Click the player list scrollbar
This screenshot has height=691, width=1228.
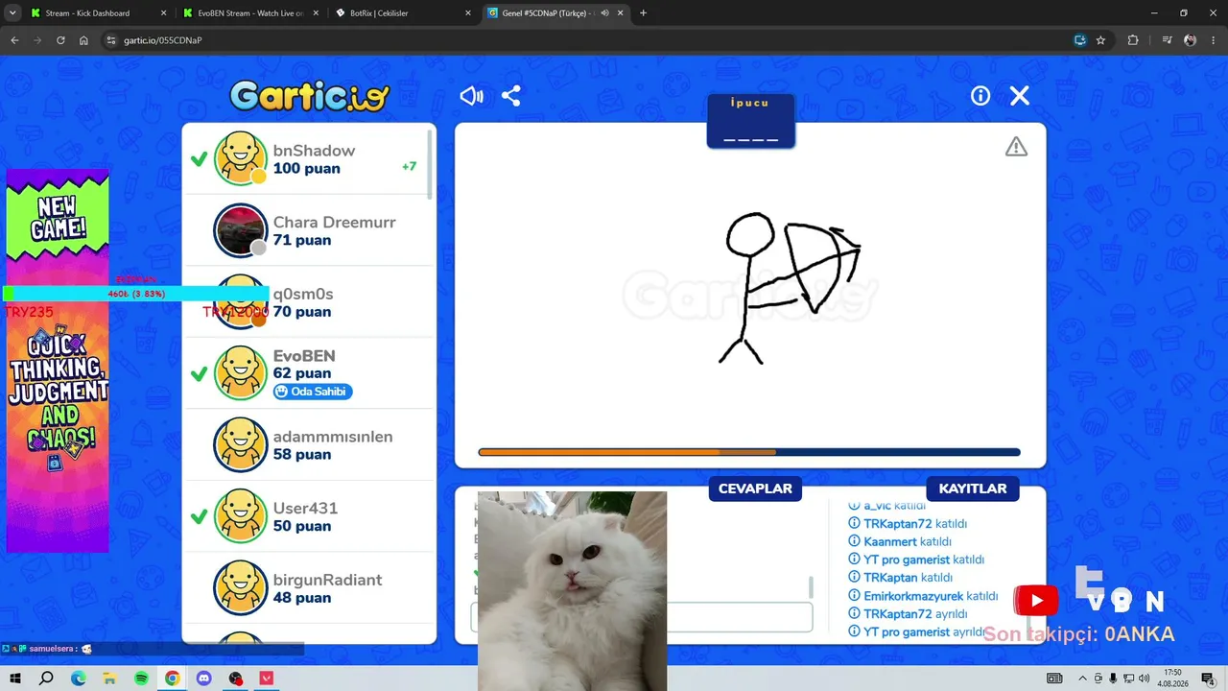click(x=430, y=165)
